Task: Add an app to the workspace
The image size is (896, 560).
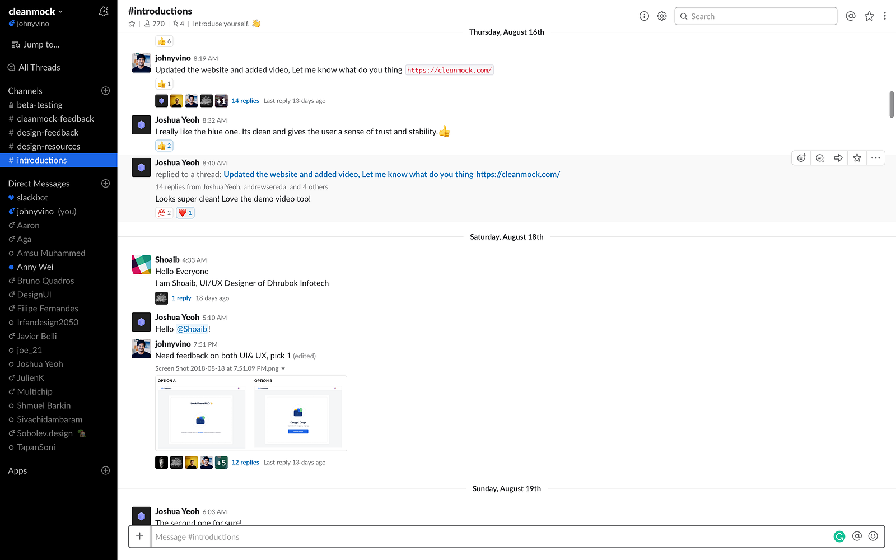Action: (105, 470)
